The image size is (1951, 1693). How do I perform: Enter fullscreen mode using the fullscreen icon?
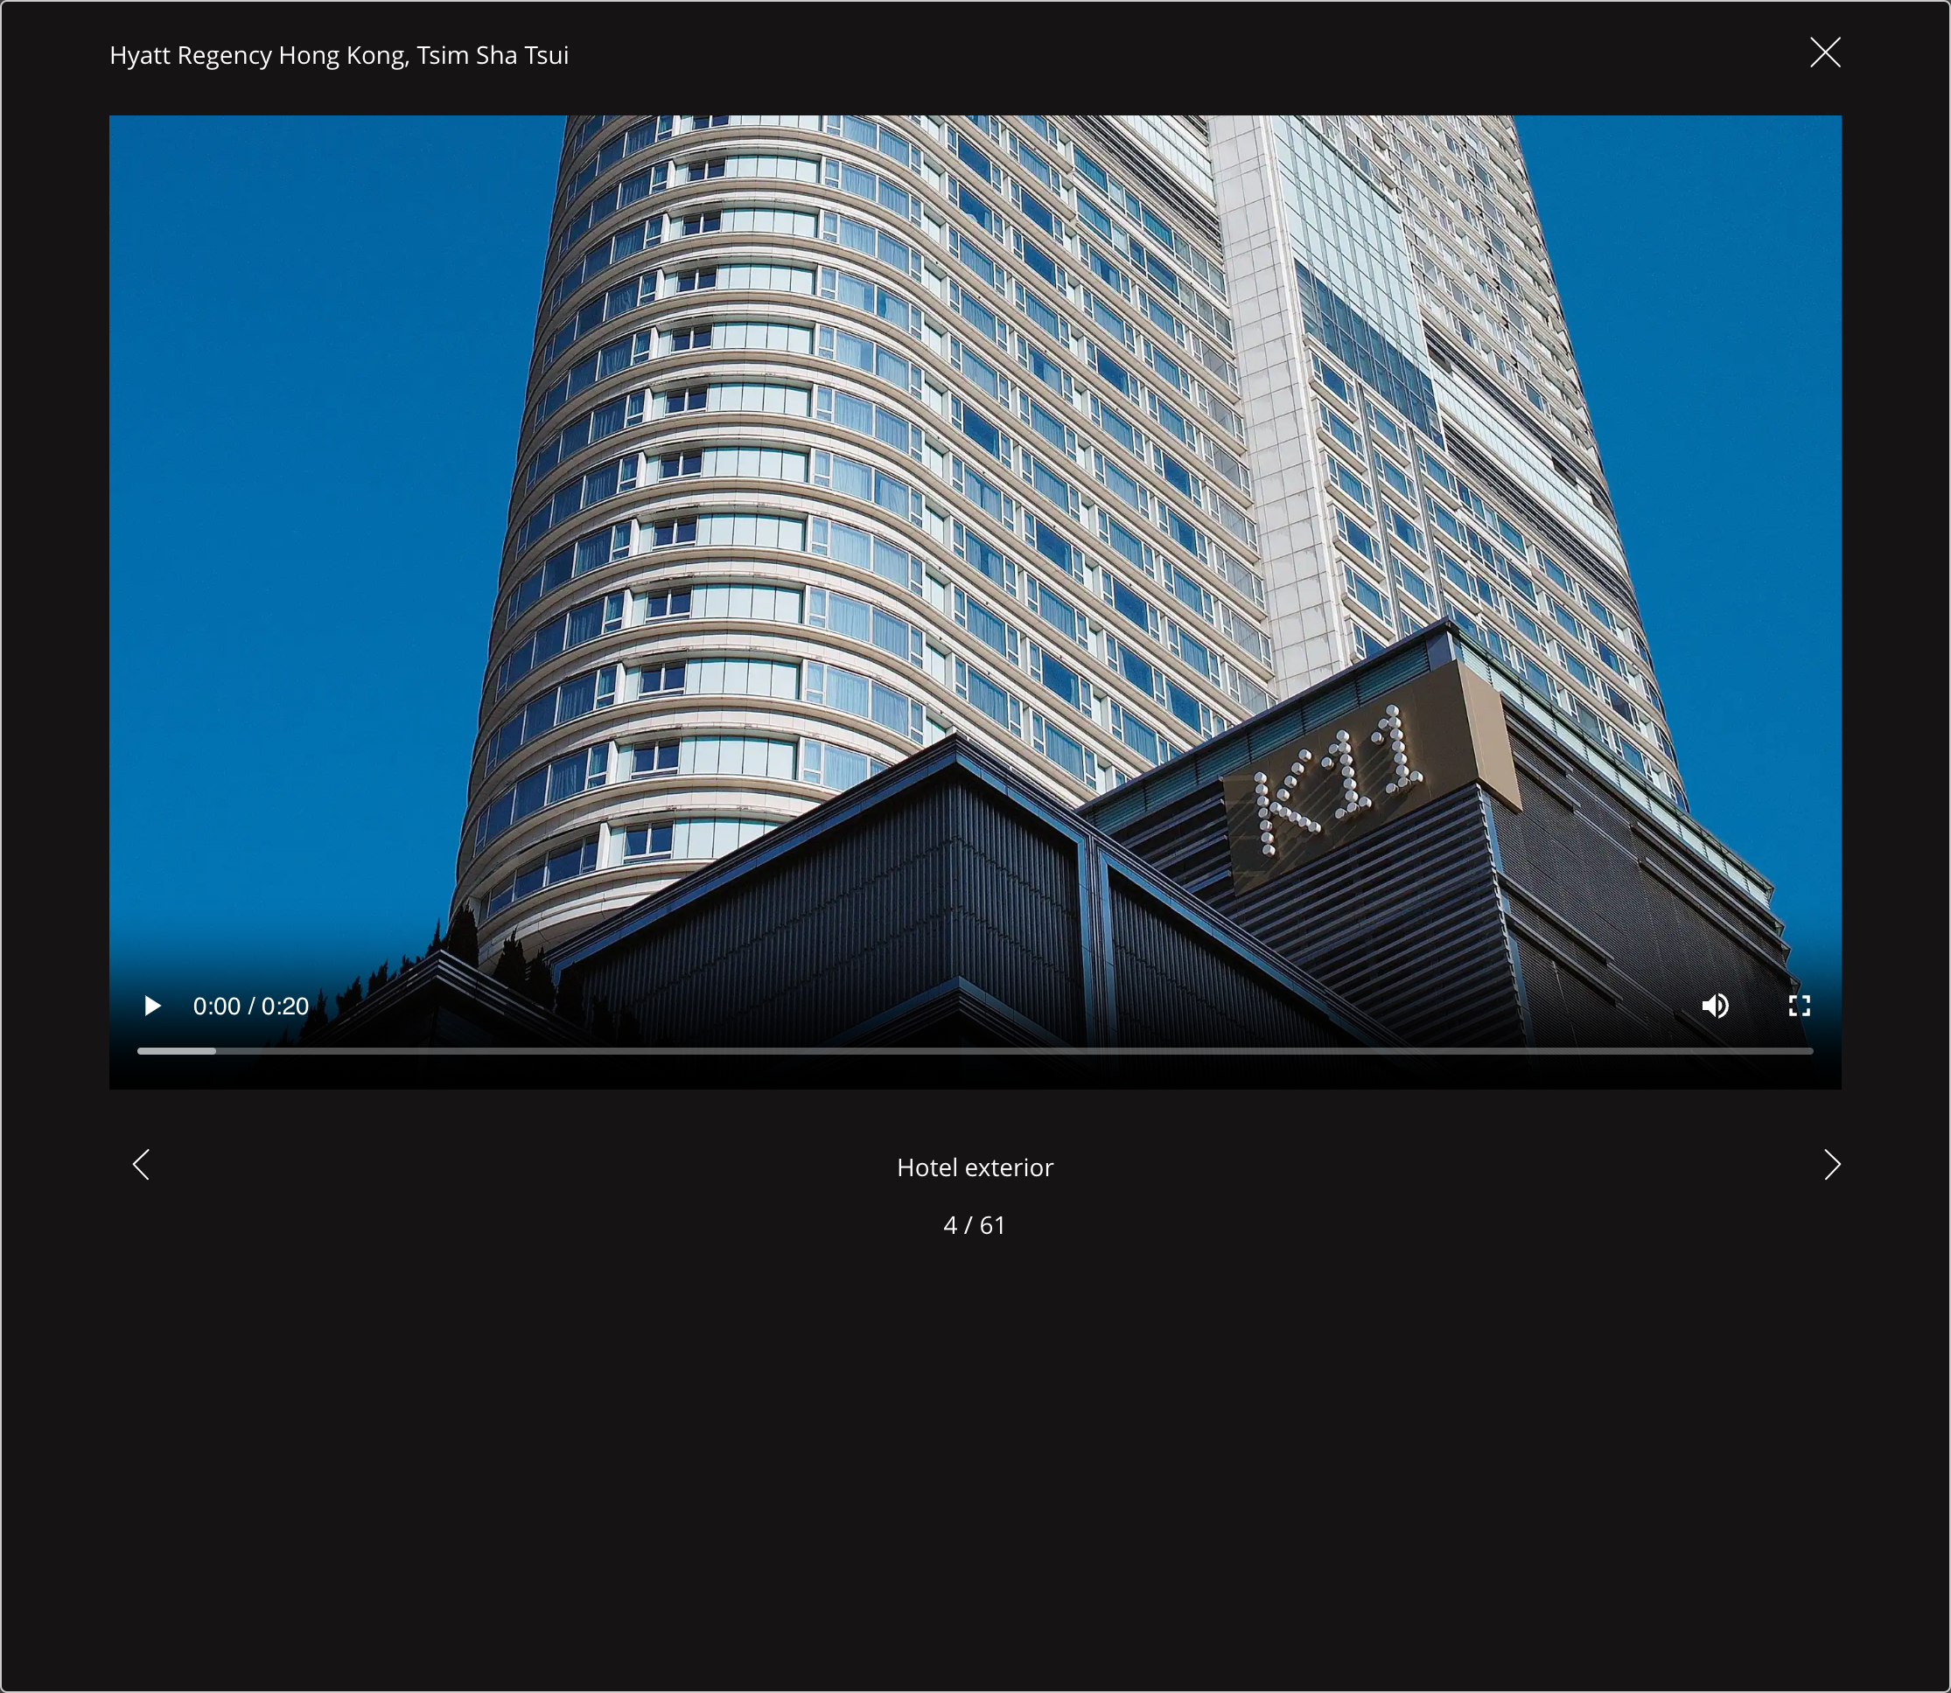pos(1799,1006)
